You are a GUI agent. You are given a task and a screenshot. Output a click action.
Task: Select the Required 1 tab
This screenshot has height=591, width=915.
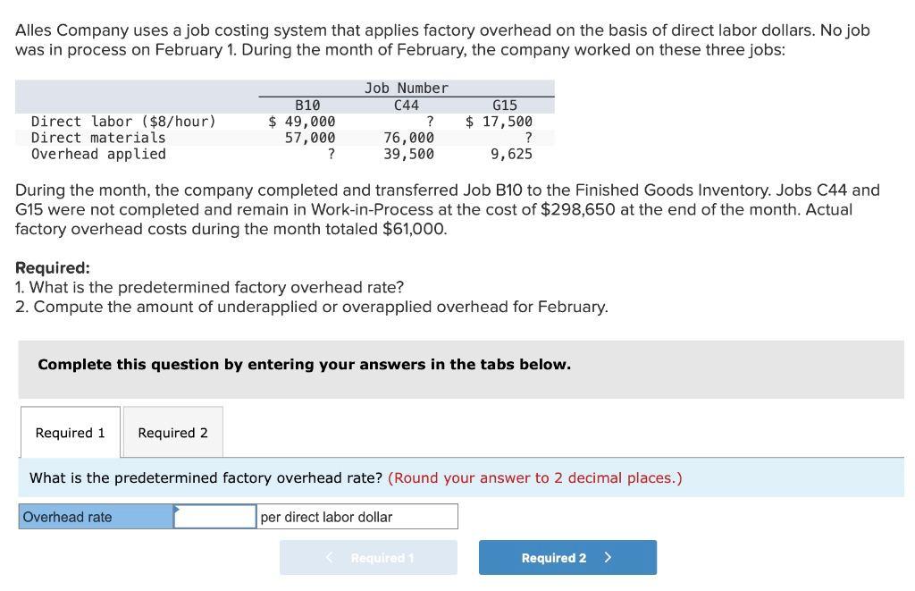(70, 432)
